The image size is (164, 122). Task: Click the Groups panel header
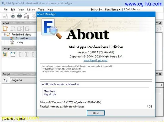pyautogui.click(x=19, y=48)
